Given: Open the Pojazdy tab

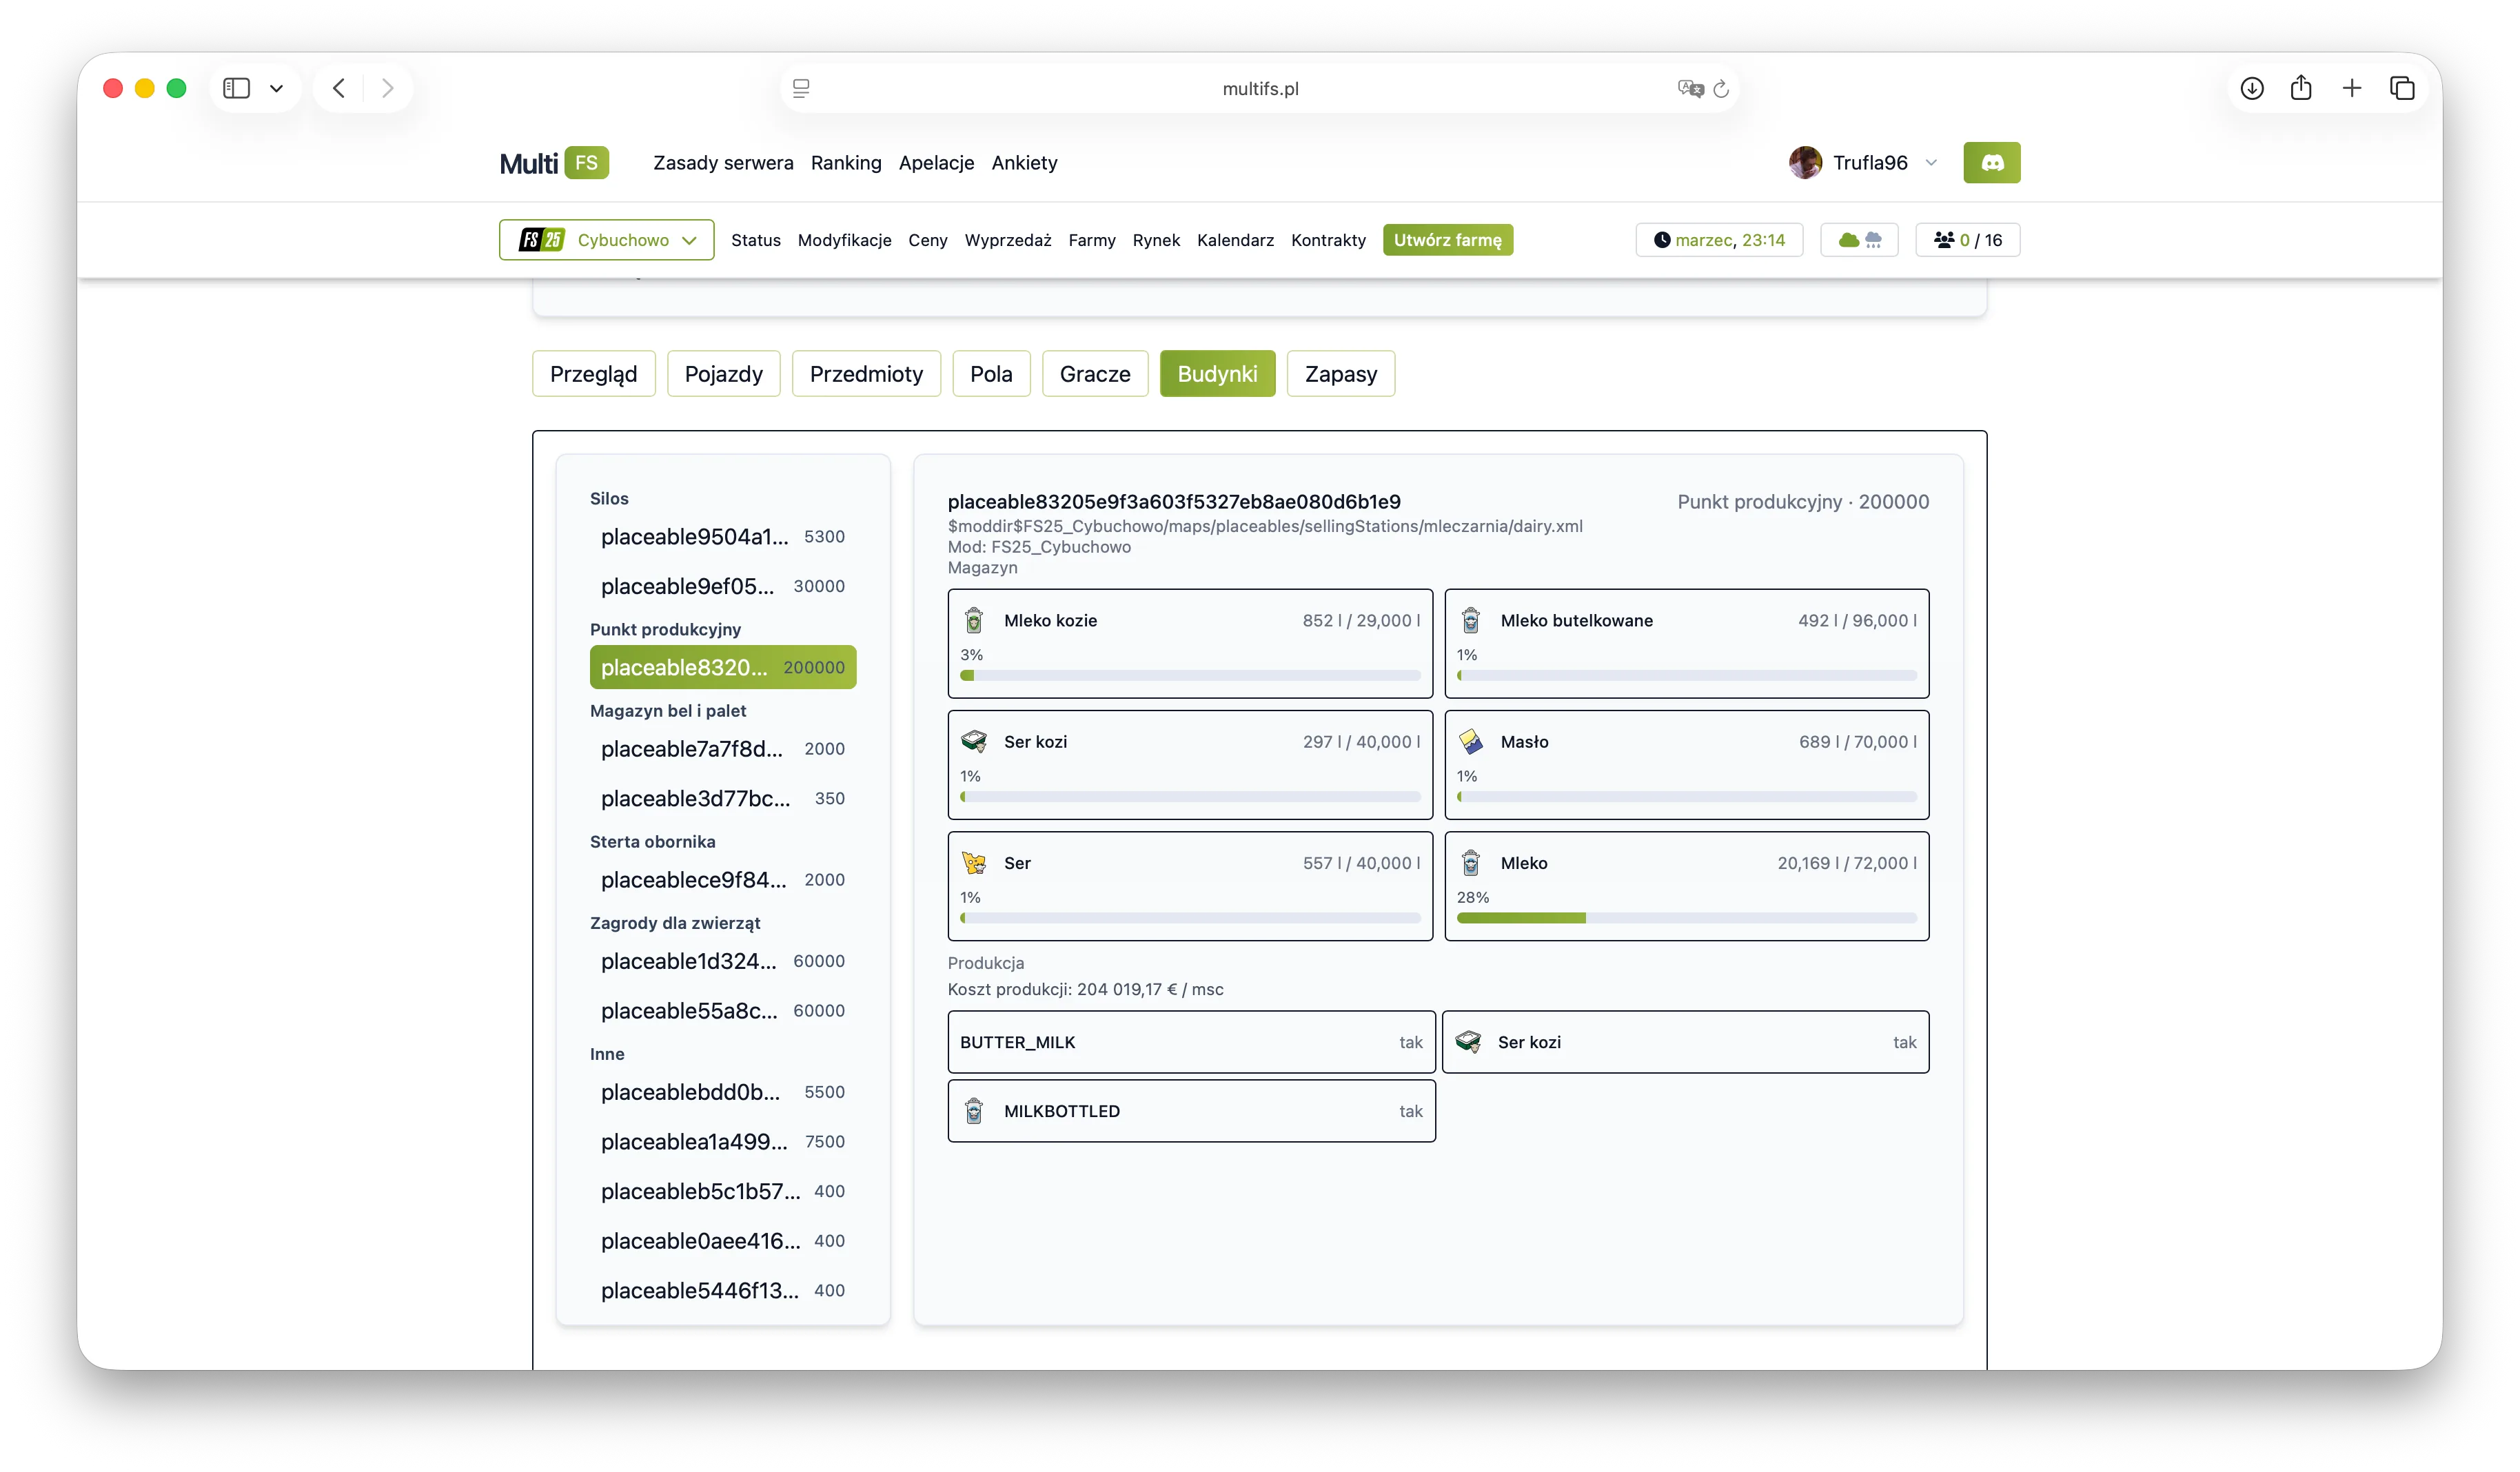Looking at the screenshot, I should coord(723,374).
